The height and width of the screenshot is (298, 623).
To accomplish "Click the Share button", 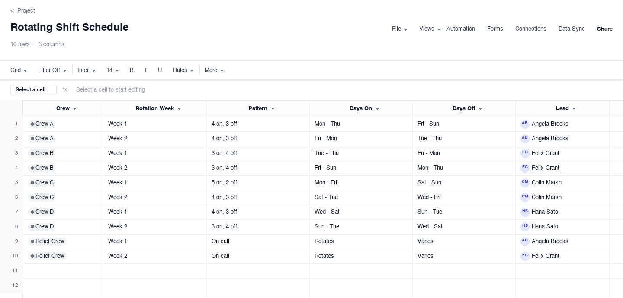I will click(605, 29).
